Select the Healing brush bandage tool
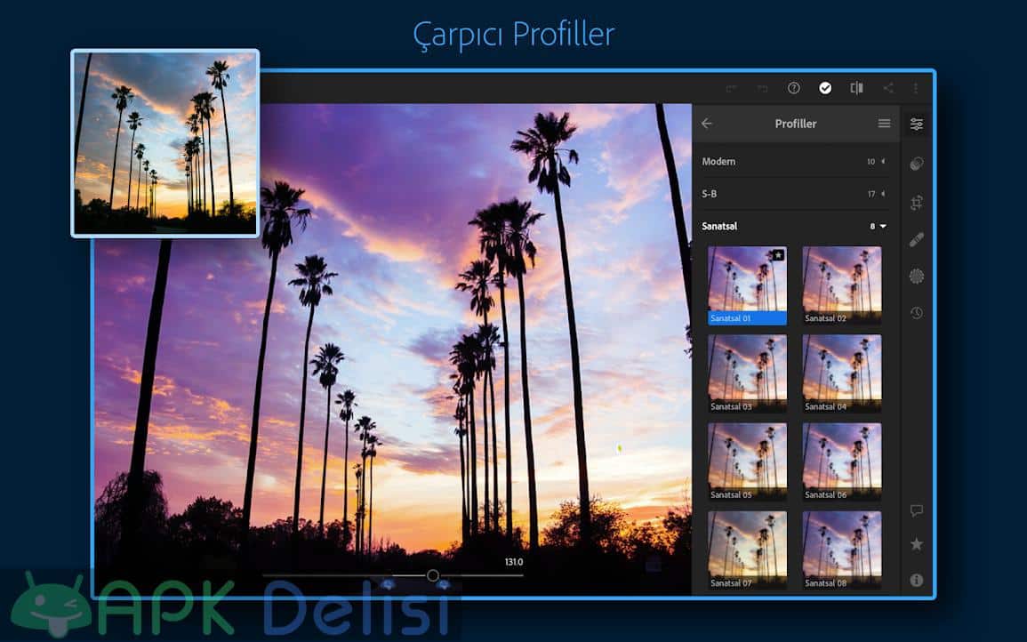Viewport: 1027px width, 642px height. [x=916, y=238]
